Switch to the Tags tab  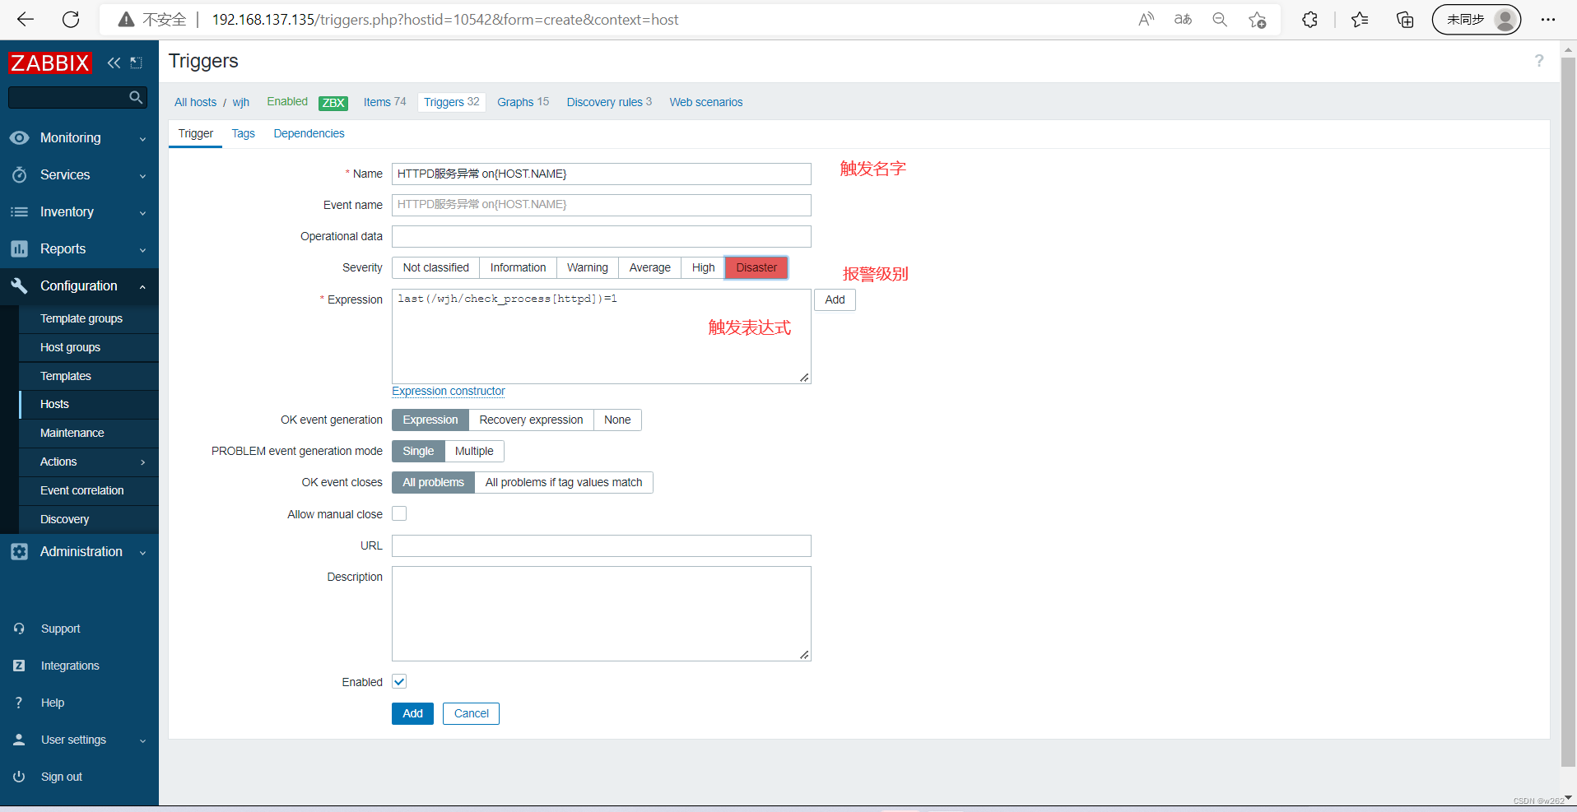(243, 133)
